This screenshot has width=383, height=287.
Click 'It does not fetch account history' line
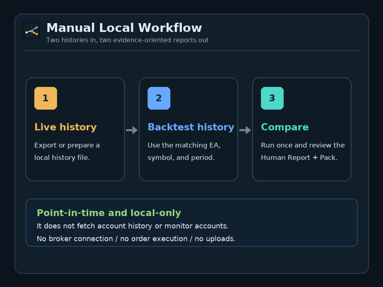132,226
